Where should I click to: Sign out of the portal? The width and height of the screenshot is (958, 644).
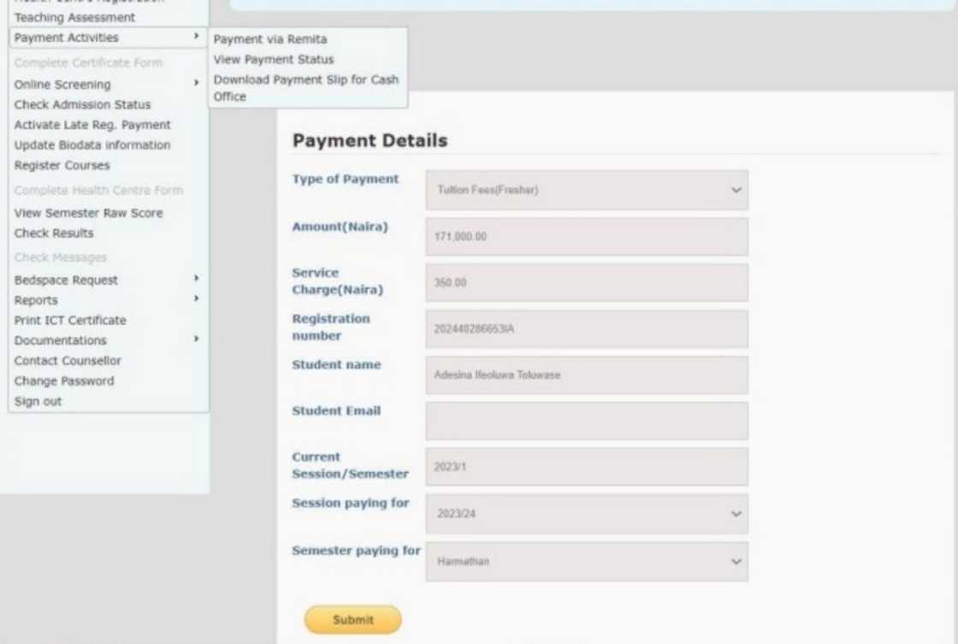[38, 401]
